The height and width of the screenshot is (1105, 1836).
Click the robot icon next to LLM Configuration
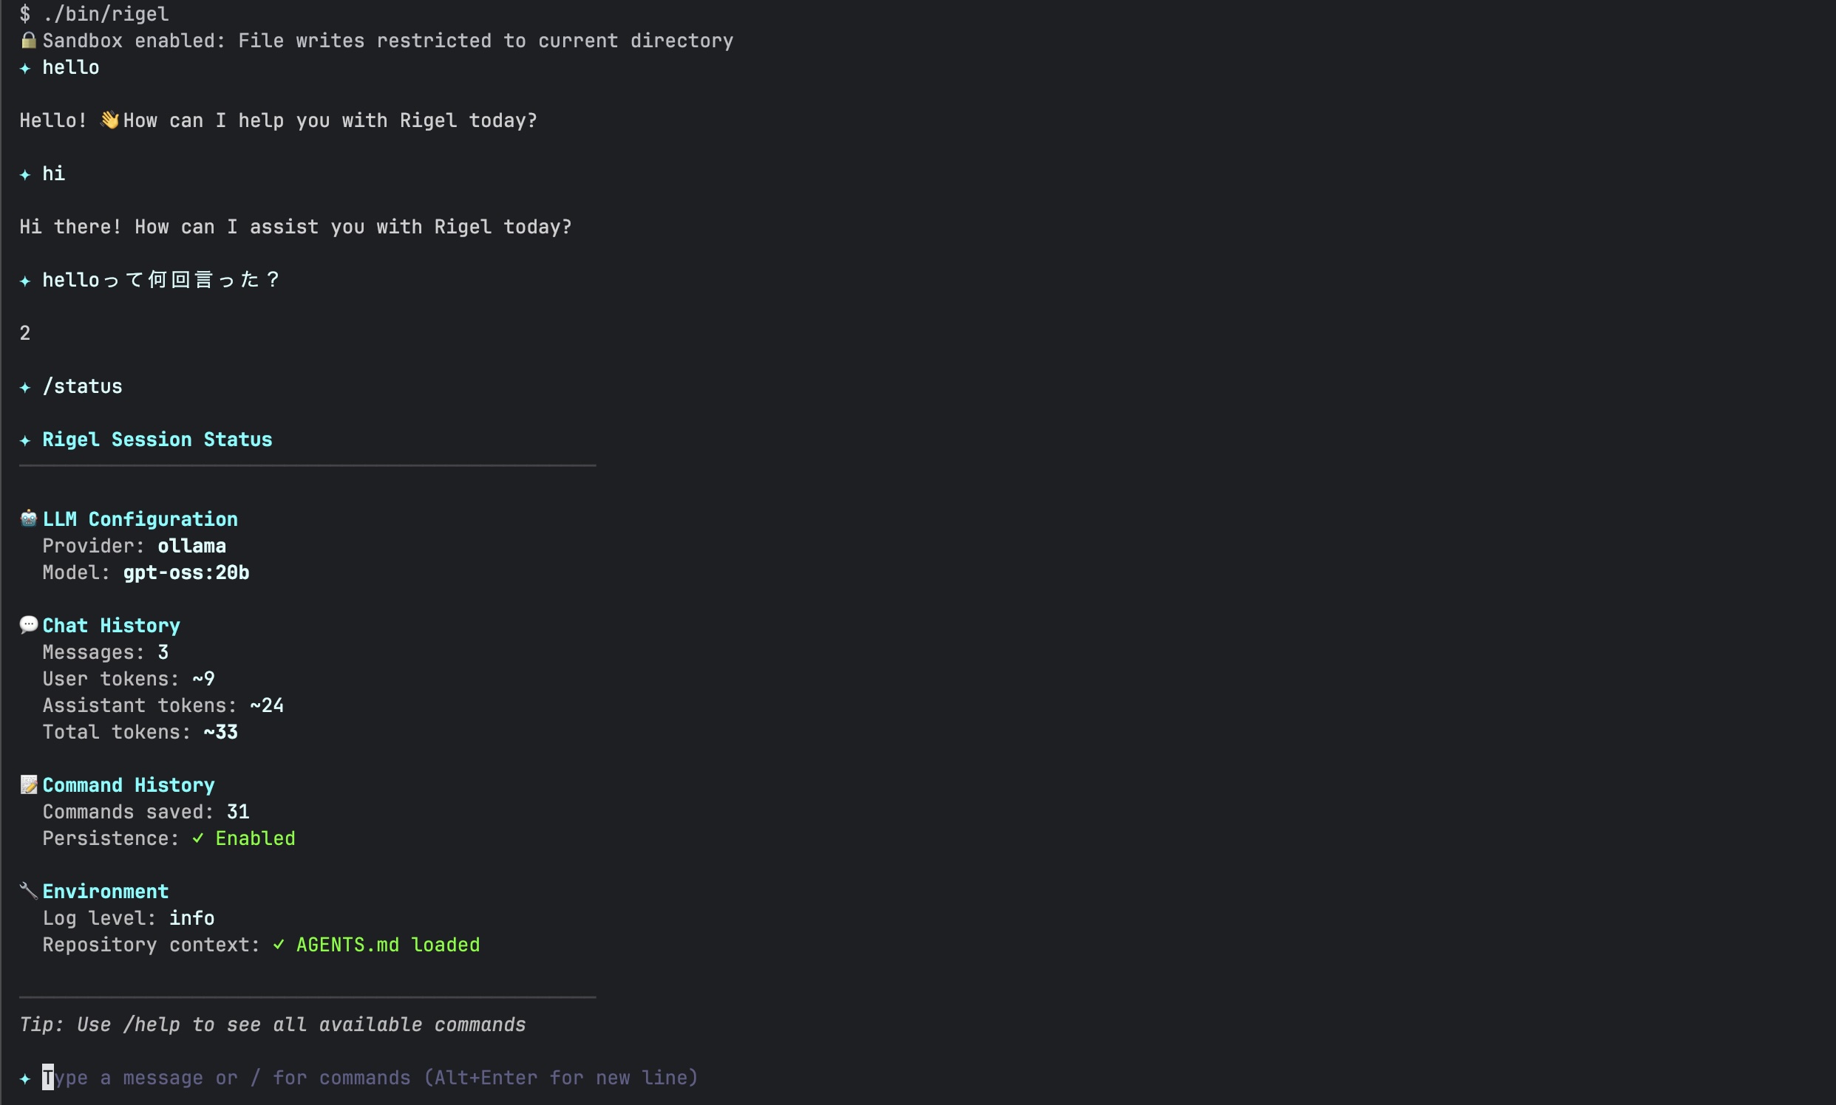point(28,519)
